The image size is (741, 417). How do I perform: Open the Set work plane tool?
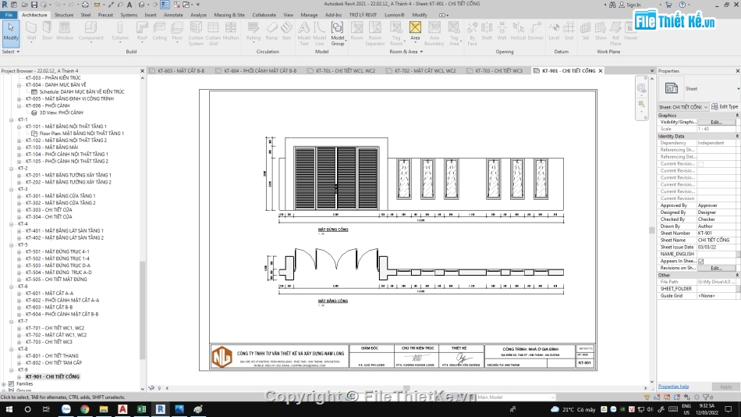coord(586,32)
